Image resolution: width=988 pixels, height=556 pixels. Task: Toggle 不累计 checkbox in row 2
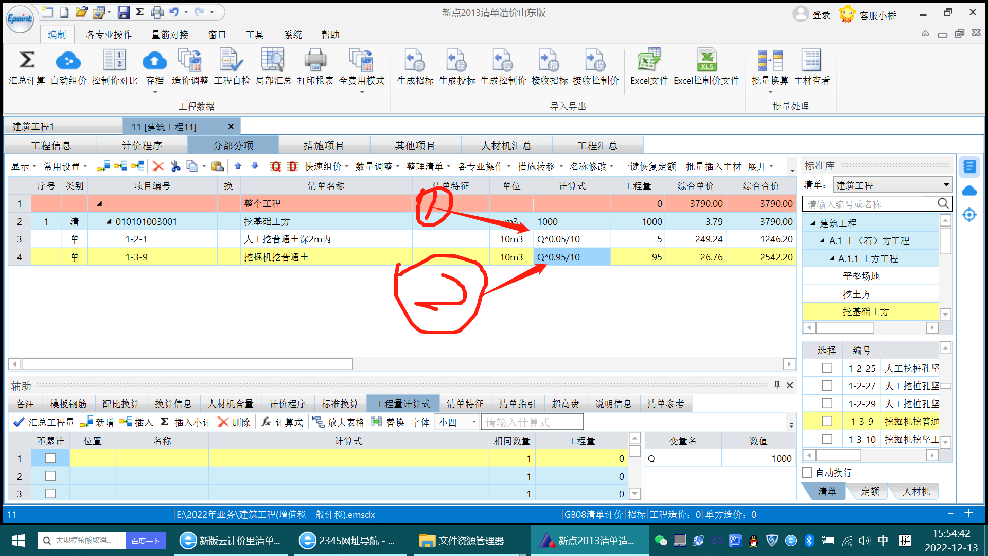[50, 476]
